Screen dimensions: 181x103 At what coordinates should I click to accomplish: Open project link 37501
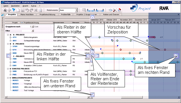(15, 46)
